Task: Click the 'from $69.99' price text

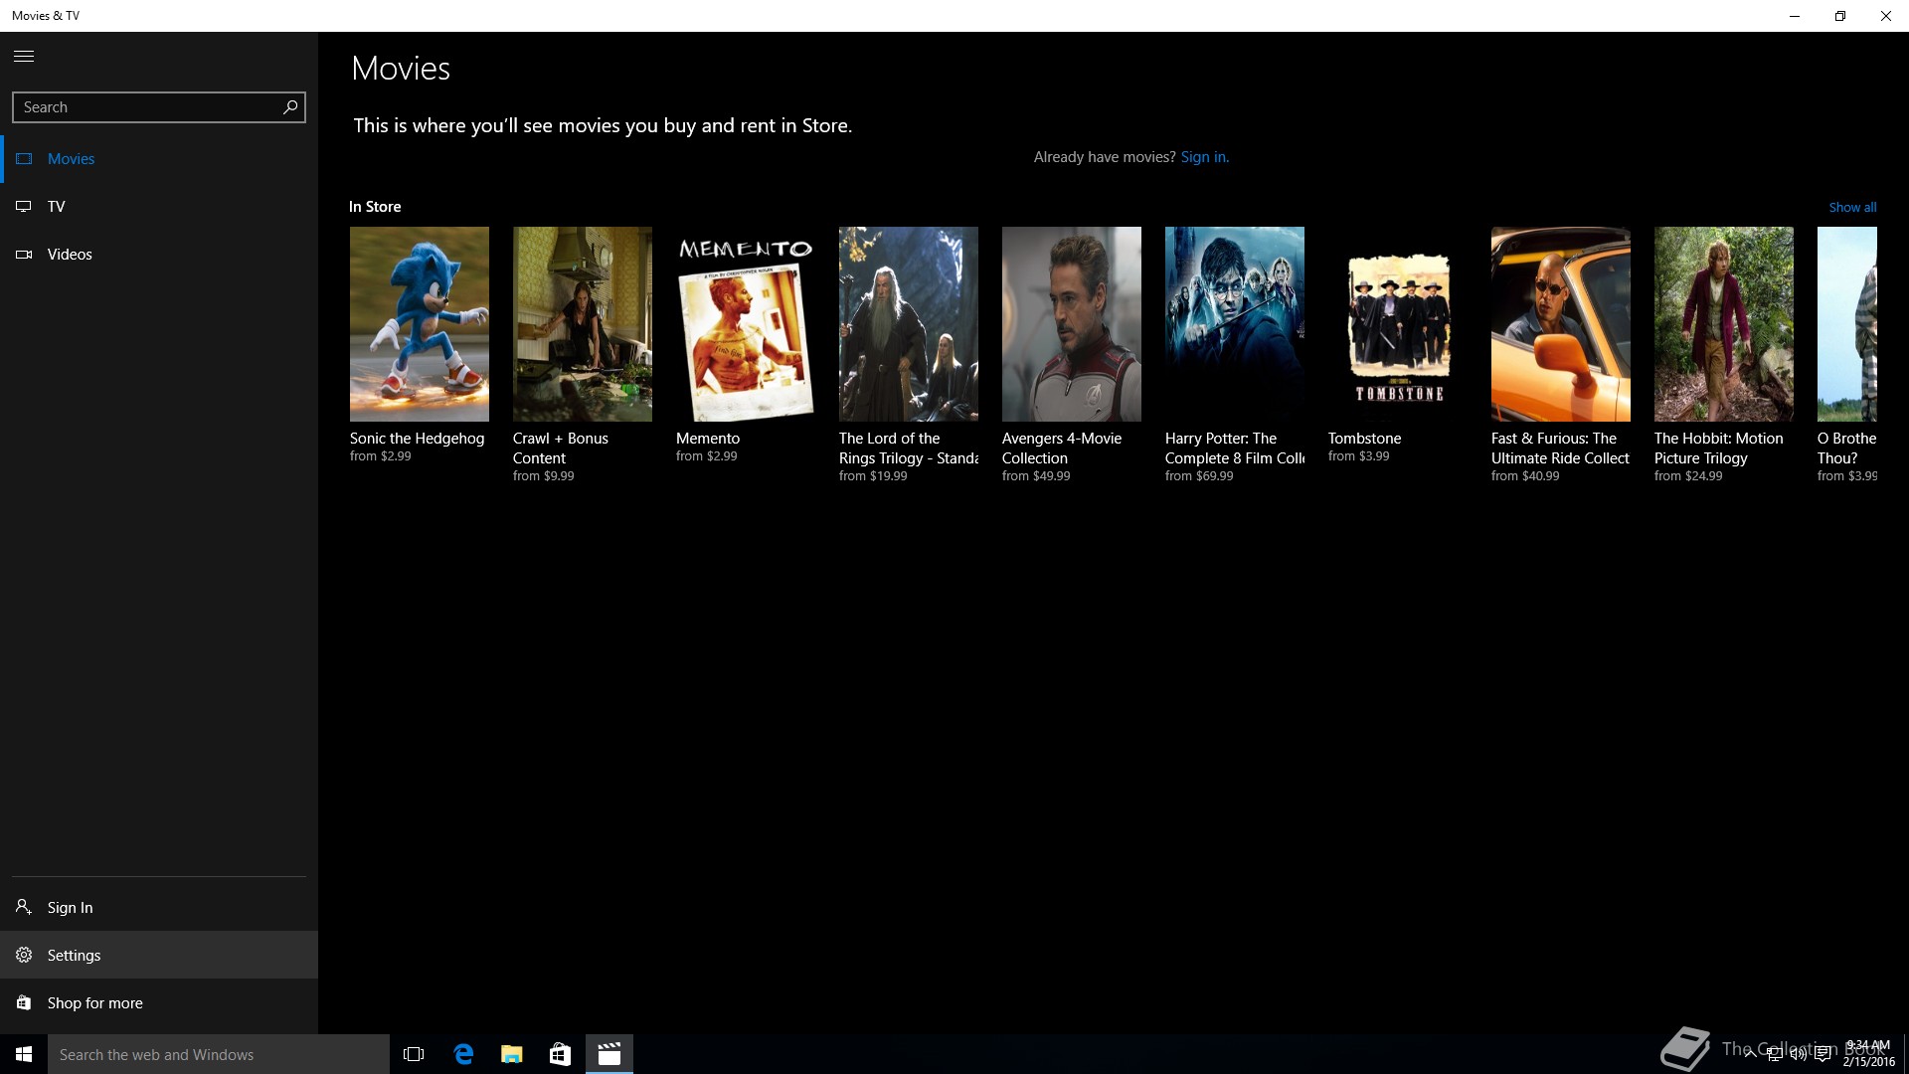Action: [1199, 476]
